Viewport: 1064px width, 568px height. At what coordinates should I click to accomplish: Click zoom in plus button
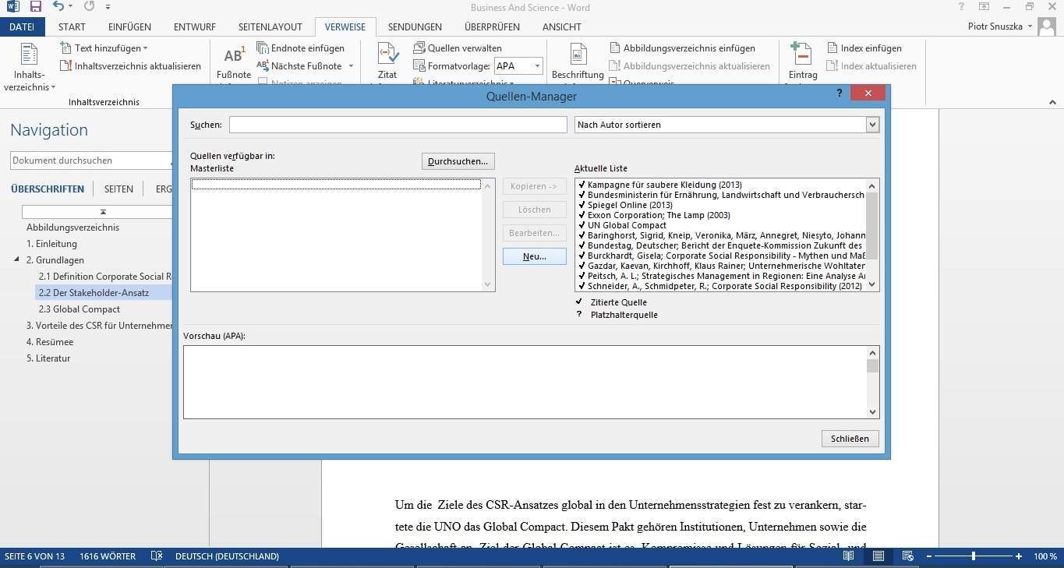[x=1019, y=556]
